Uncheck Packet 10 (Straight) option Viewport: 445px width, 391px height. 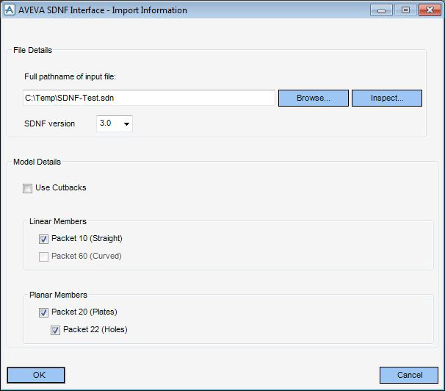44,239
